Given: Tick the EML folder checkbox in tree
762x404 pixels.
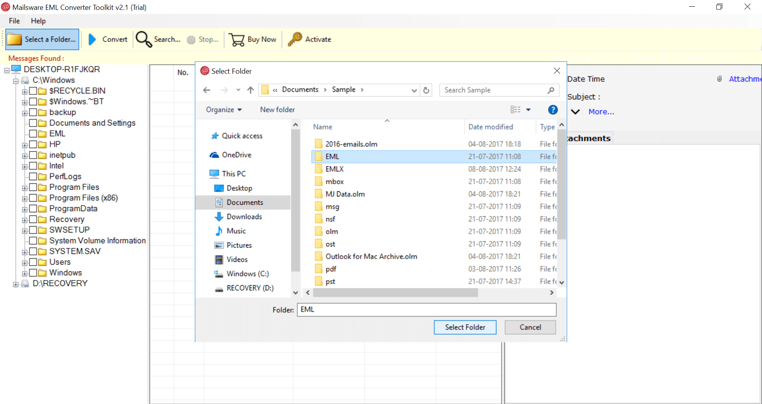Looking at the screenshot, I should click(x=33, y=133).
